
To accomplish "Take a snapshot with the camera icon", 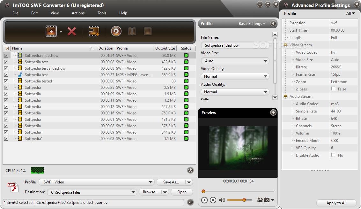I will click(267, 200).
